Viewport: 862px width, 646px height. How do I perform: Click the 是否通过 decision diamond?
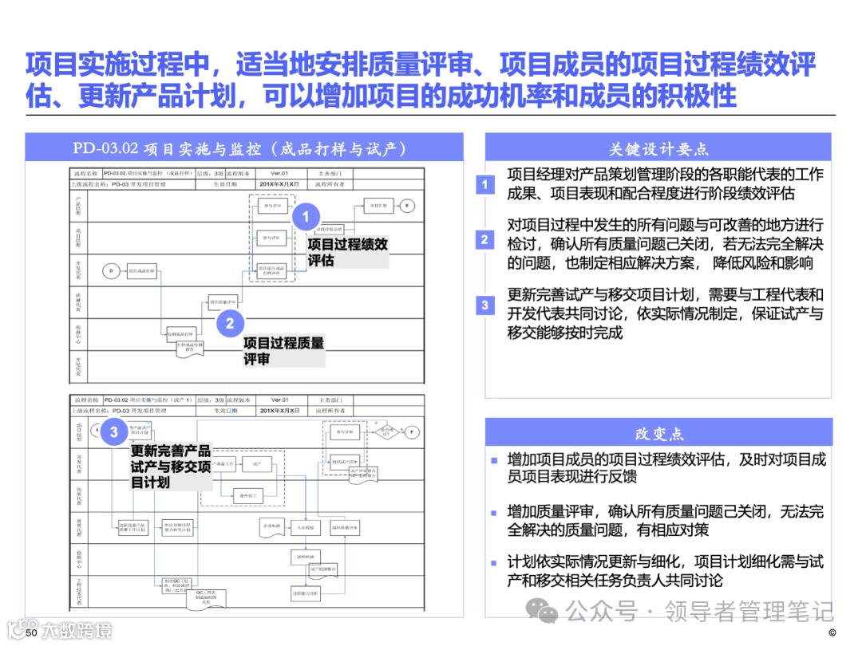[x=386, y=432]
